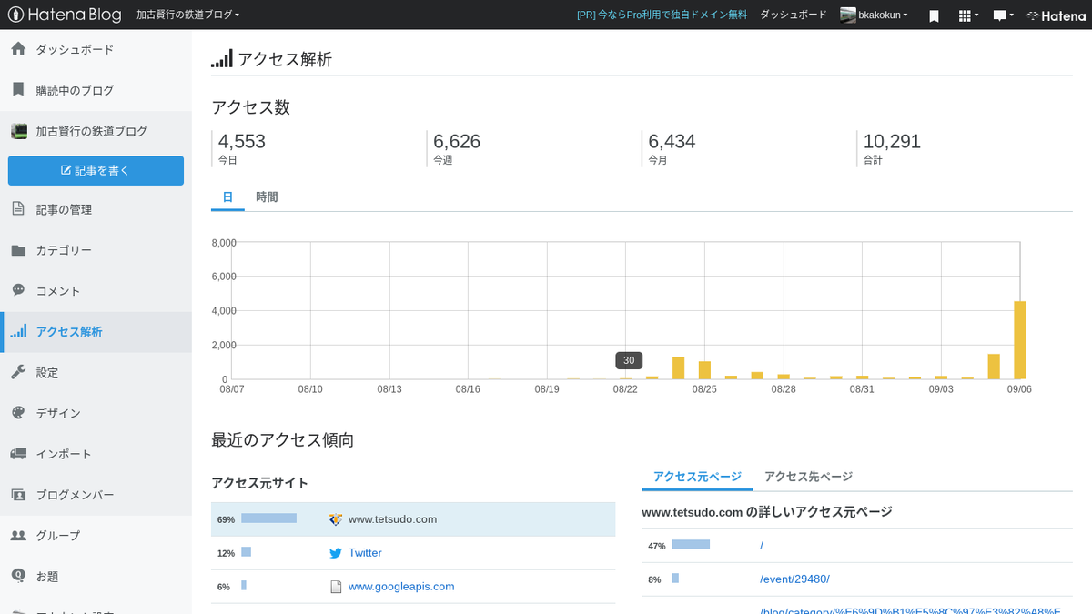Click the 6,434 今月 access count
Screen dimensions: 1092x614
point(672,142)
